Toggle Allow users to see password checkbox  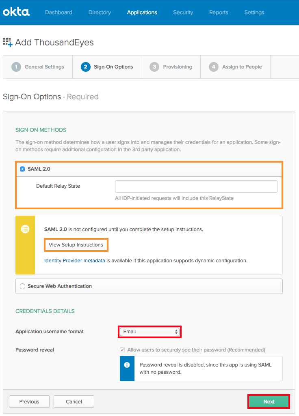[122, 350]
